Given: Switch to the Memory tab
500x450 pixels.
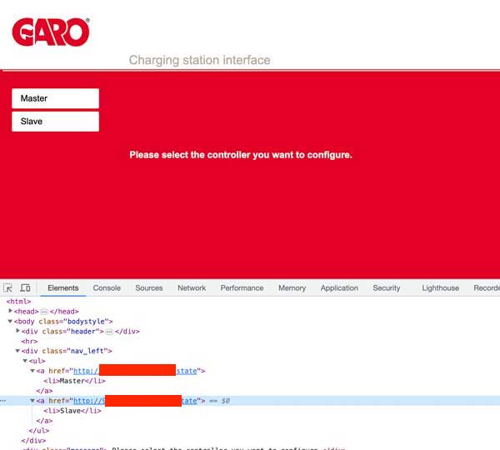Looking at the screenshot, I should pyautogui.click(x=292, y=288).
